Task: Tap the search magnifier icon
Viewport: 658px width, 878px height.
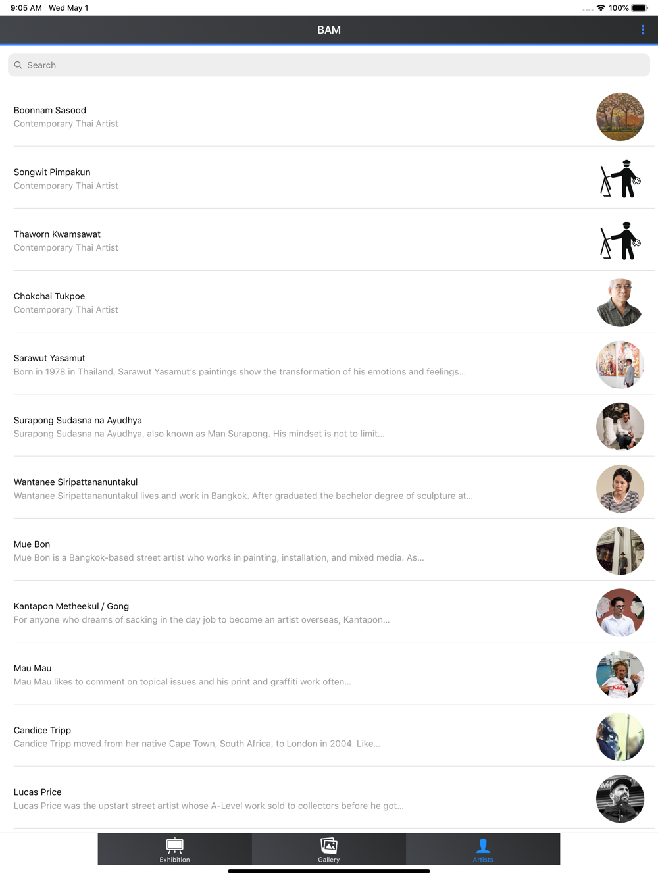Action: point(18,65)
